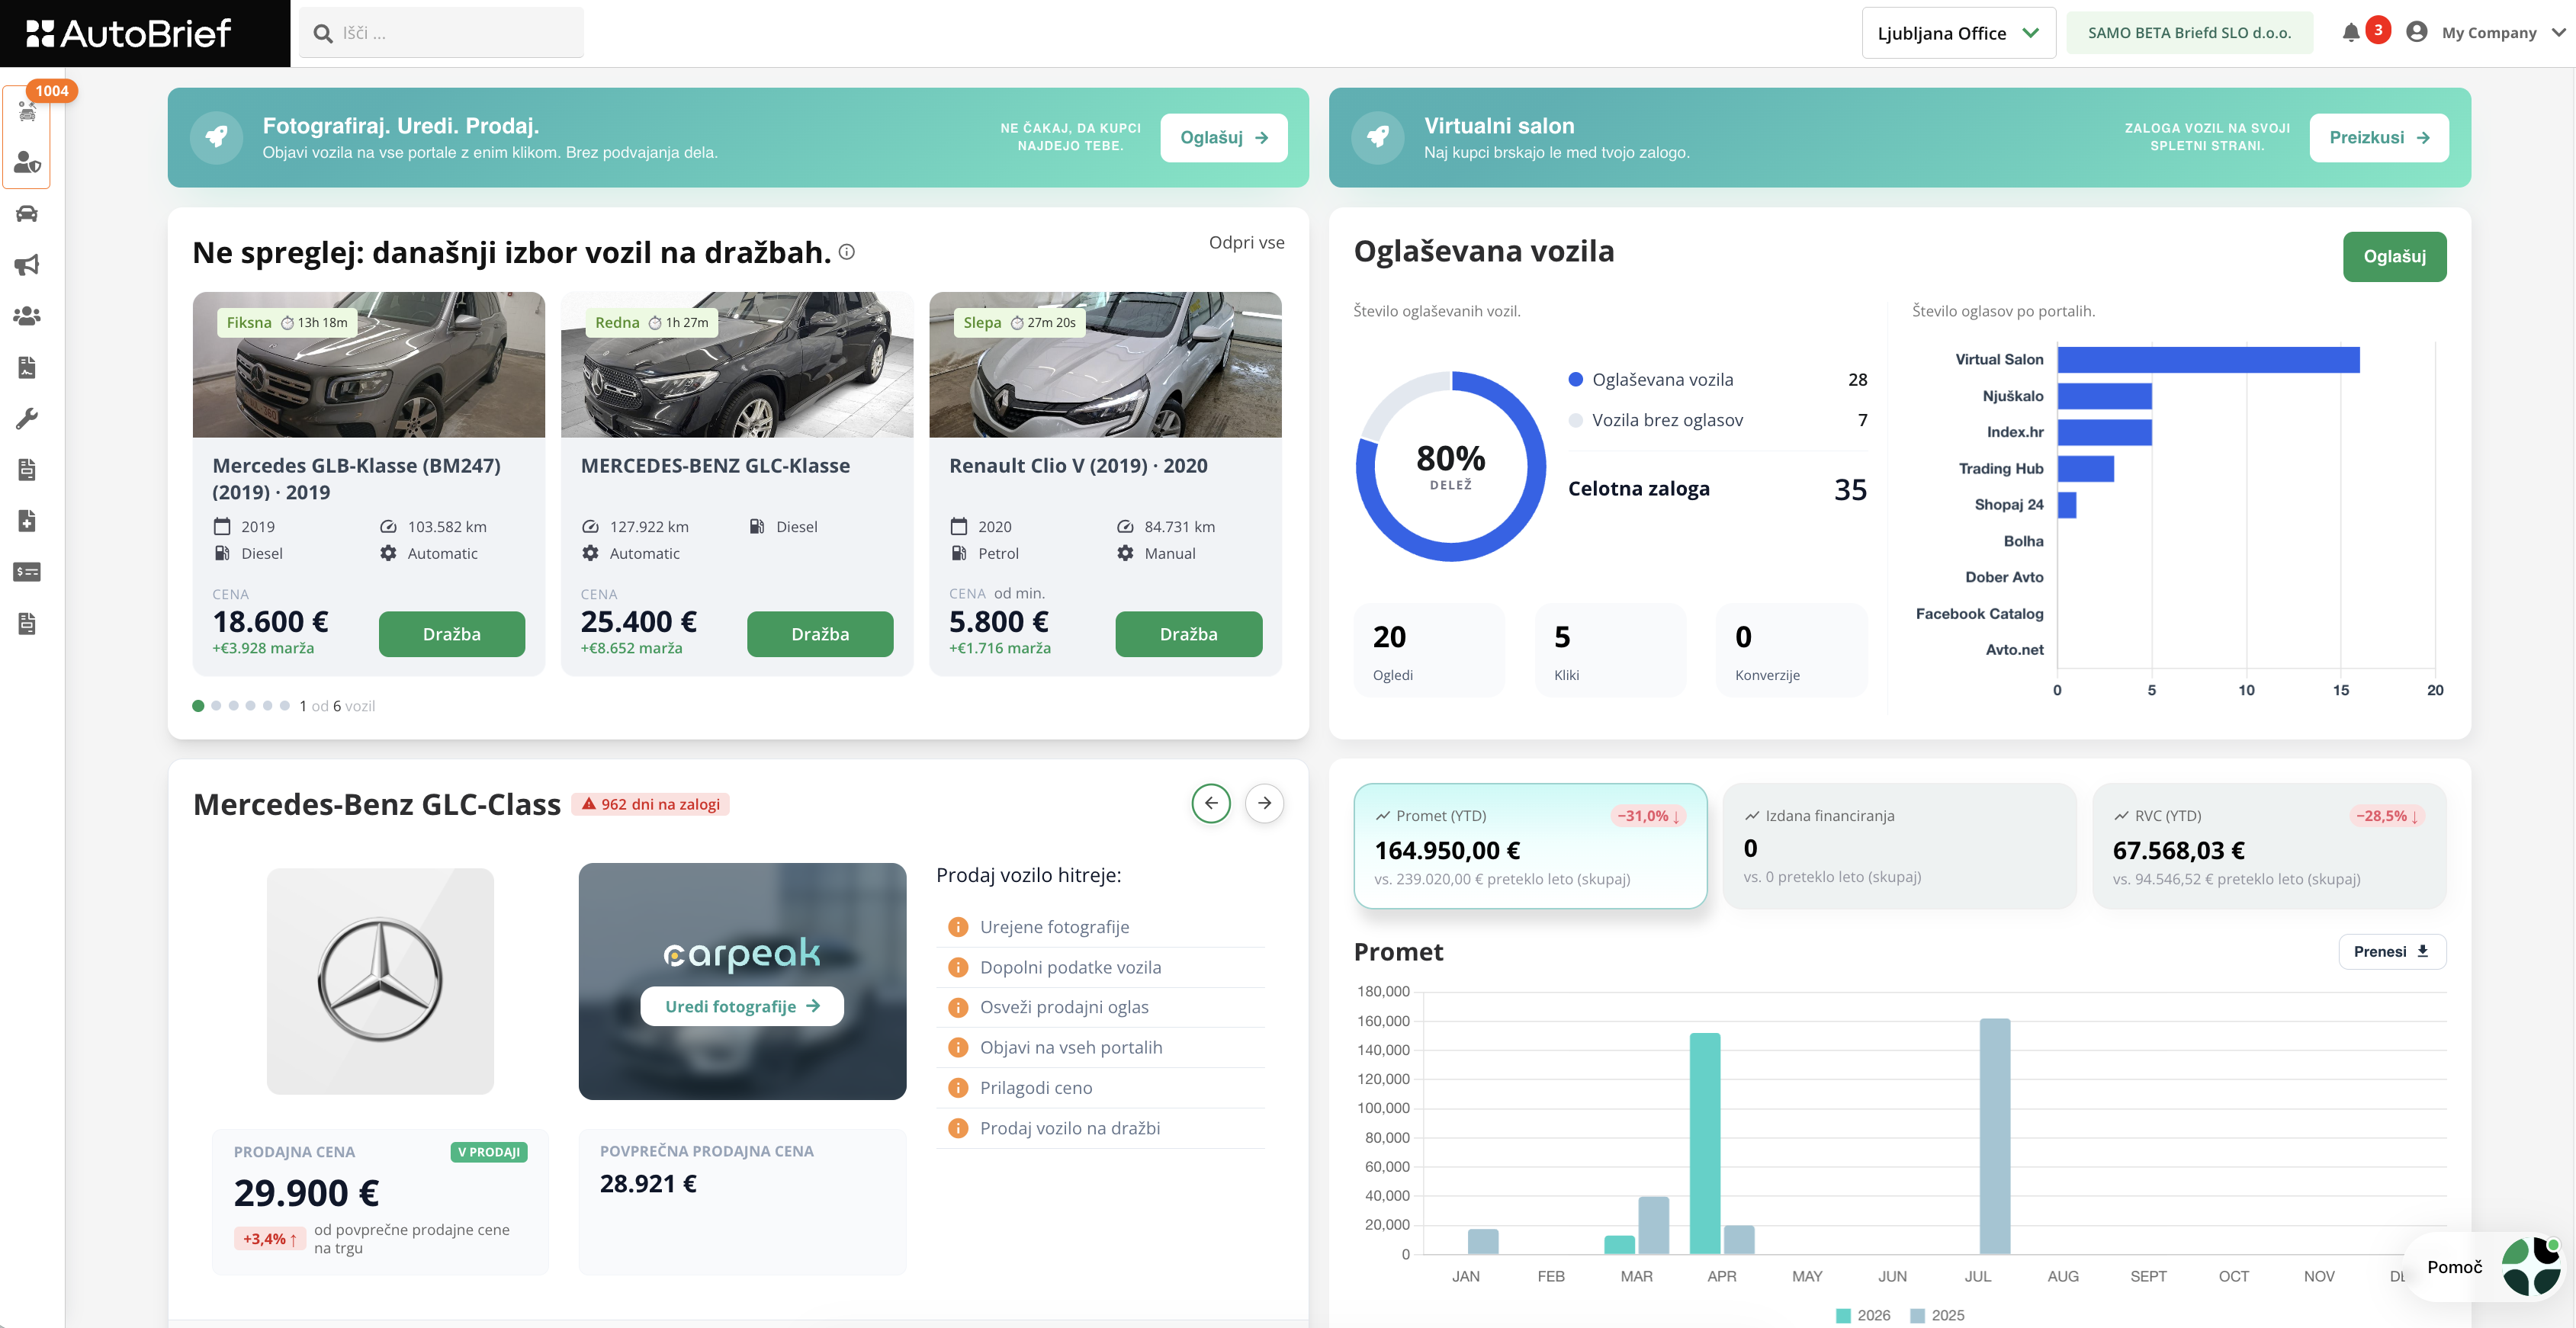The width and height of the screenshot is (2576, 1328).
Task: Click the Mercedes logo image placeholder
Action: (x=380, y=981)
